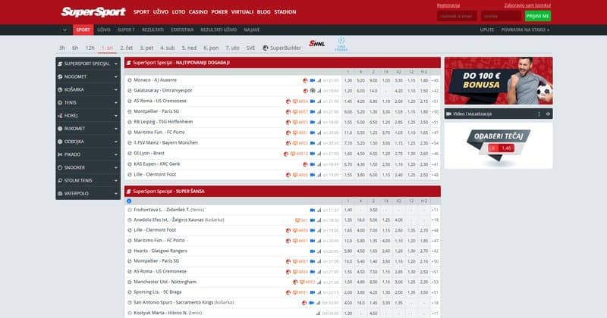Open the DO 100 € BONUSA promo banner

pos(498,81)
